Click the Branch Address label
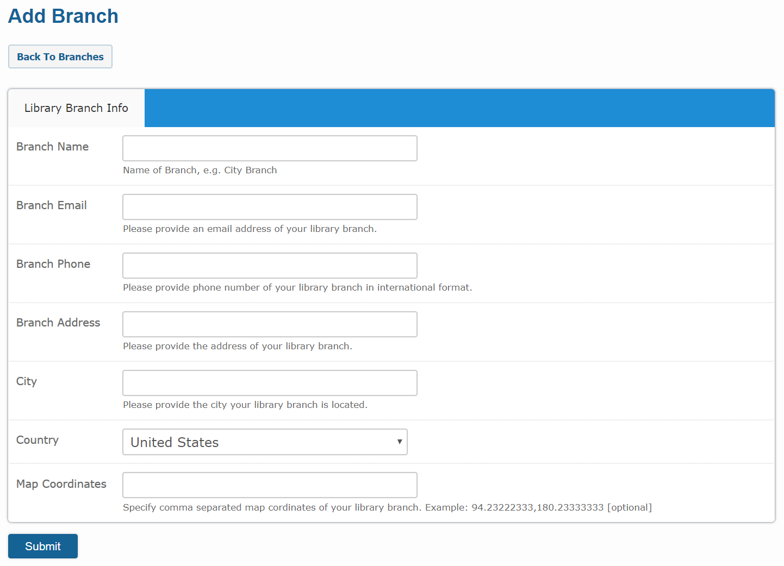Screen dimensions: 784x566 (x=58, y=323)
